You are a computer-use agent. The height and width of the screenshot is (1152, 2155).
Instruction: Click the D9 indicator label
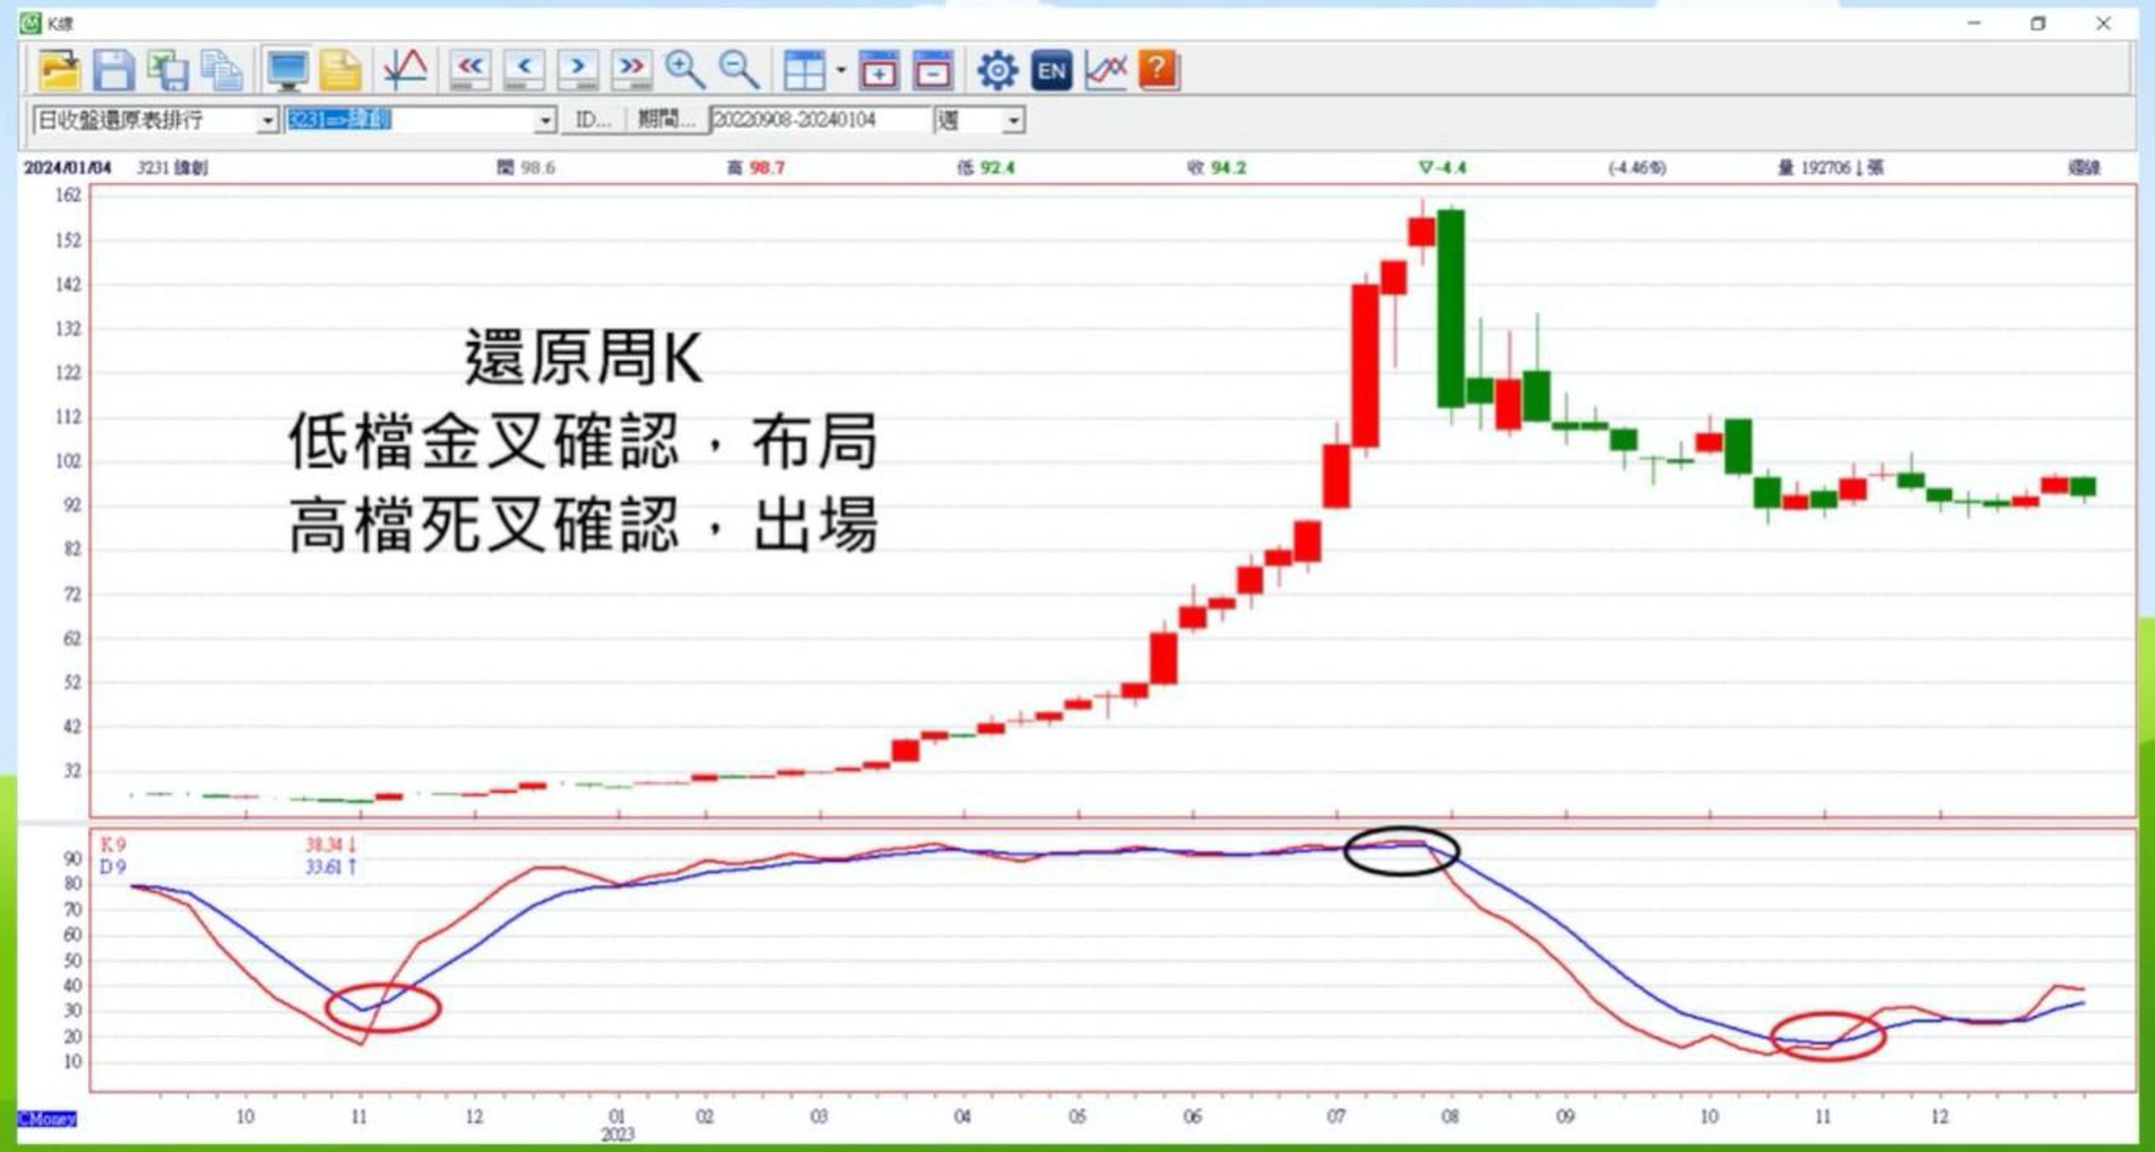(x=113, y=867)
